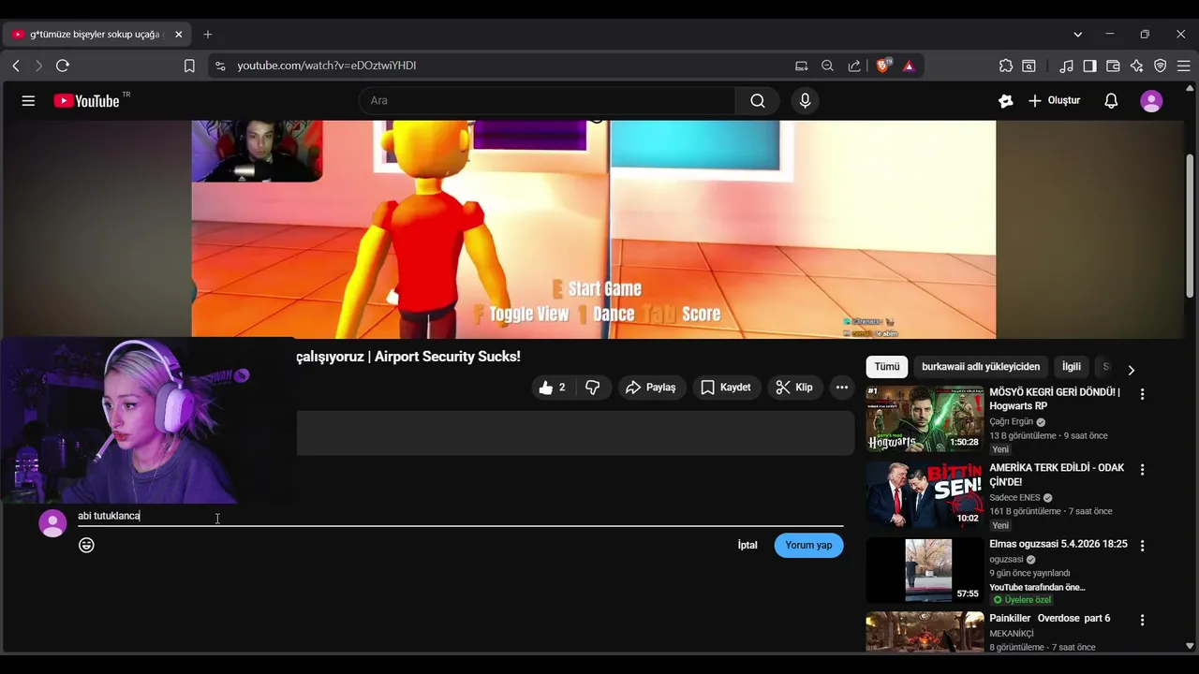Click the address bar URL

click(x=326, y=66)
